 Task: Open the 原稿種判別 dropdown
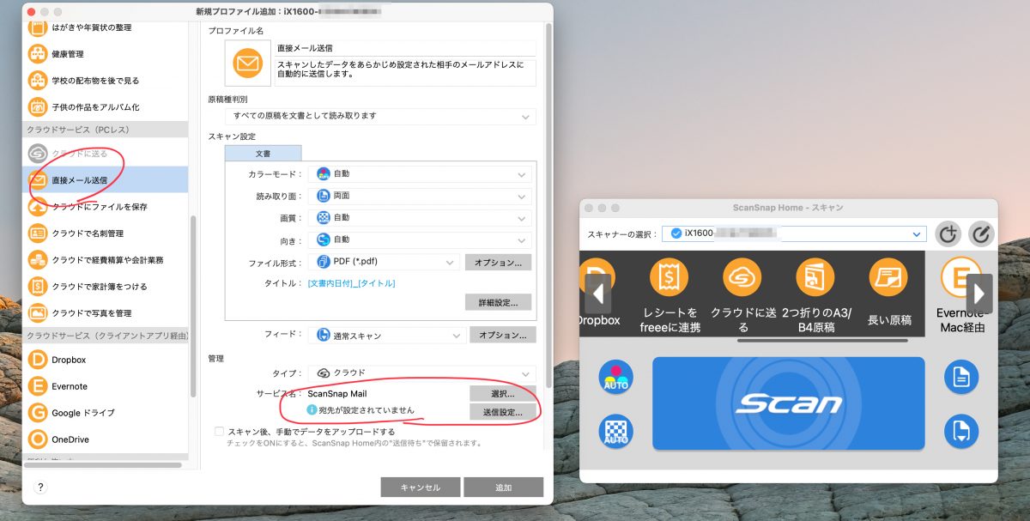pos(380,116)
